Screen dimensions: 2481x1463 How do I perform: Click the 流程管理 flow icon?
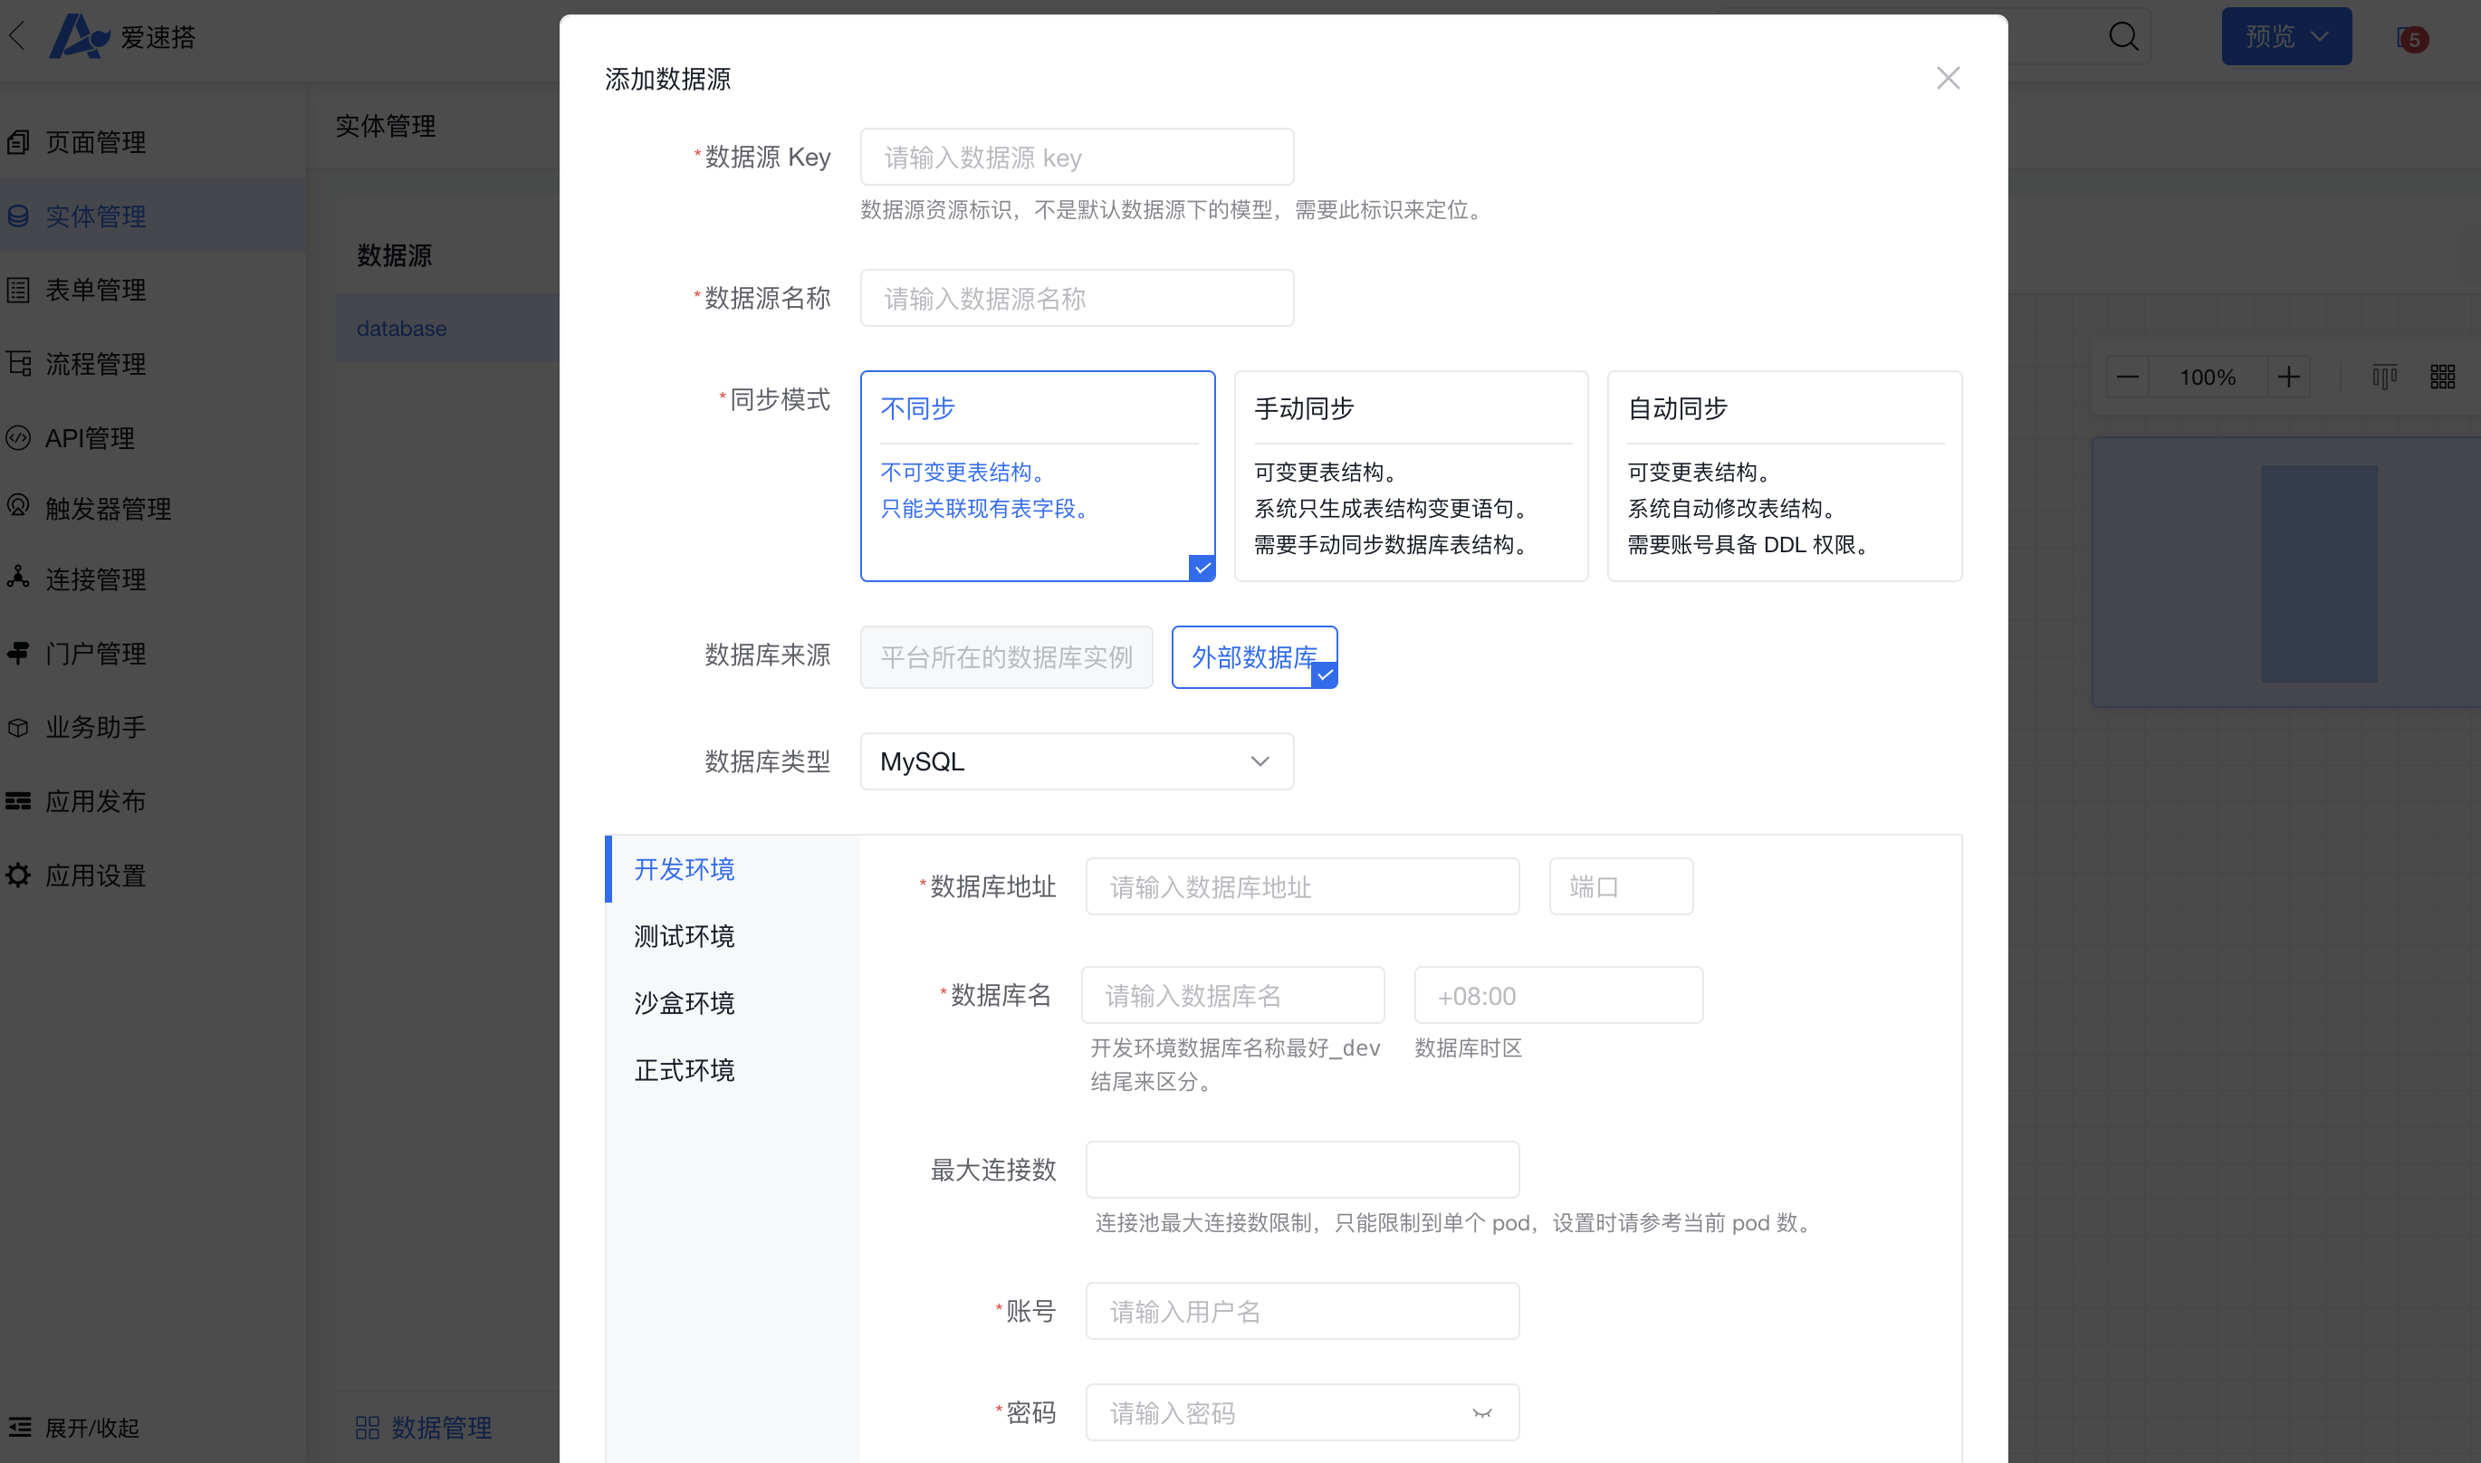click(x=18, y=364)
